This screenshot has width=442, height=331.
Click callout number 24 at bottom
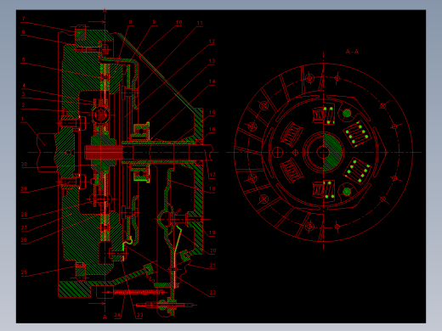(117, 315)
